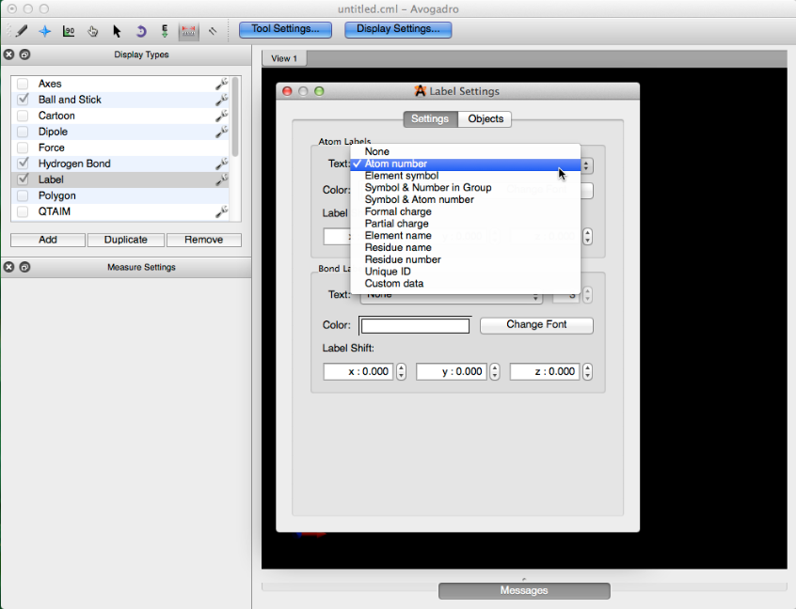Toggle the Cartoon display checkbox
Screen dimensions: 796x609
point(23,116)
